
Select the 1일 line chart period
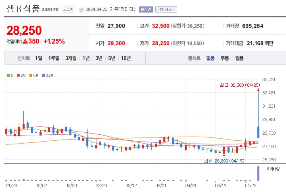pos(38,58)
